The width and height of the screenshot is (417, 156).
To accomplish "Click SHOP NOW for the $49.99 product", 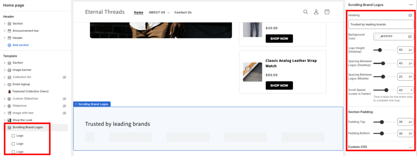I will tap(279, 39).
